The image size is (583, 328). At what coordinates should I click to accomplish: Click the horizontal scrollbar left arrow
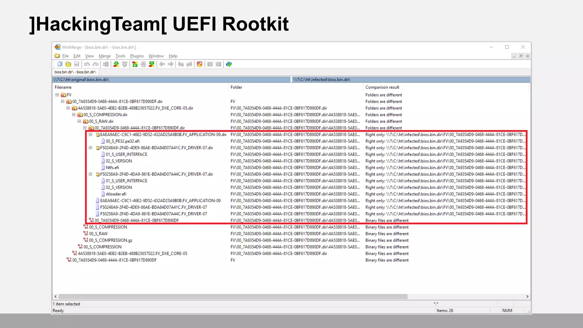coord(56,296)
